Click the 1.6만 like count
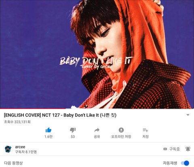The width and height of the screenshot is (194, 167). point(48,137)
